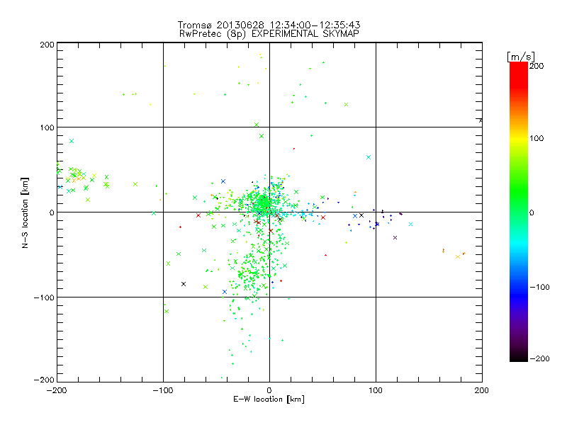Click colorbar label 100
Image resolution: width=567 pixels, height=425 pixels.
point(537,138)
